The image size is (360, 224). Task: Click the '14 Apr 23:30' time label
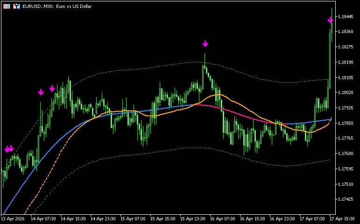(103, 219)
